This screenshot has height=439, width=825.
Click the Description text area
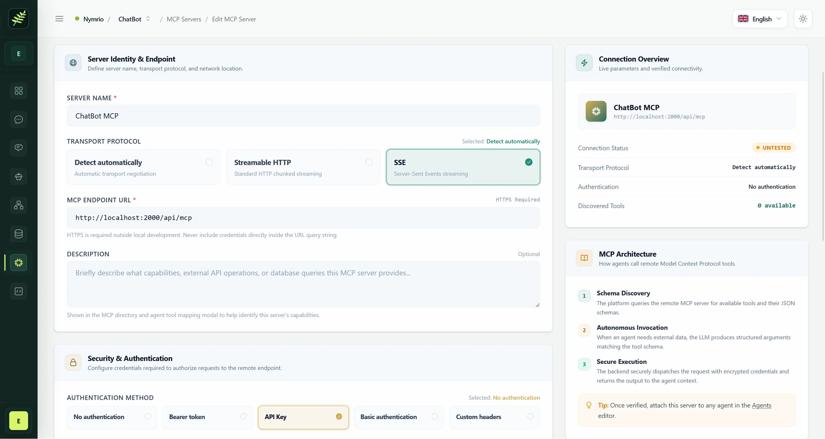303,284
